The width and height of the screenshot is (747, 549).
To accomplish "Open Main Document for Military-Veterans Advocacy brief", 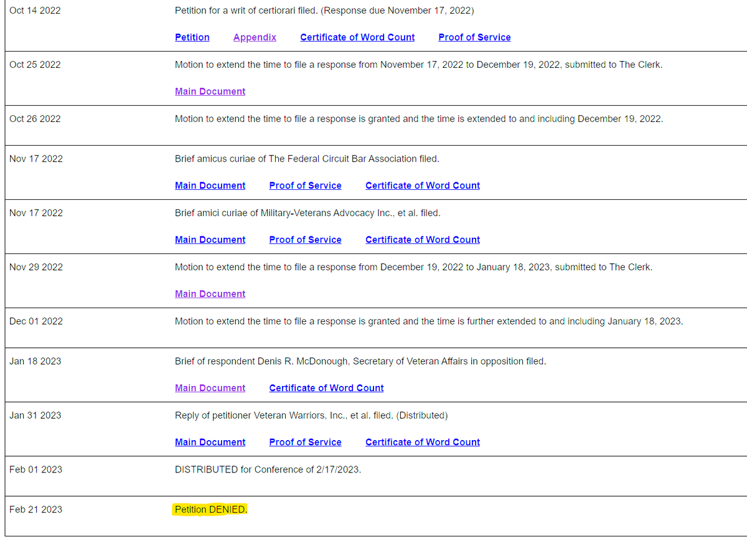I will pyautogui.click(x=210, y=240).
